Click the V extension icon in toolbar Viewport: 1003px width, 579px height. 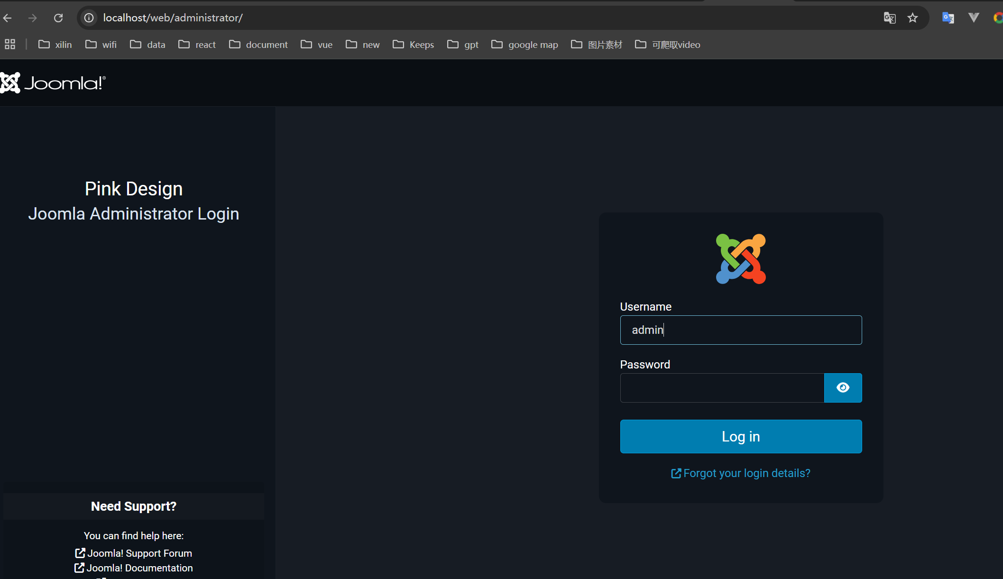(x=974, y=18)
